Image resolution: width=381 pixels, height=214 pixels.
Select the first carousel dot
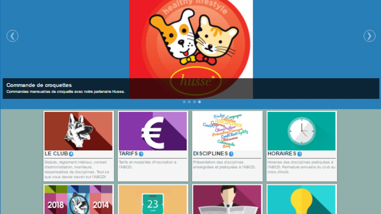(184, 102)
